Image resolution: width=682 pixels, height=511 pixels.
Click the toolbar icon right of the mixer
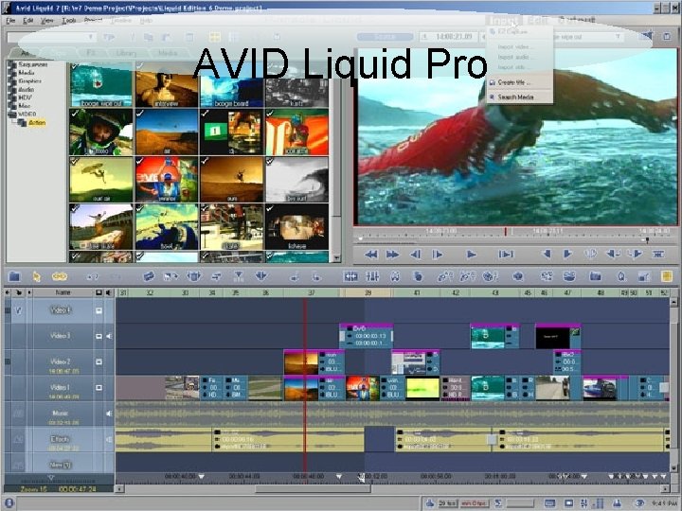pos(395,276)
